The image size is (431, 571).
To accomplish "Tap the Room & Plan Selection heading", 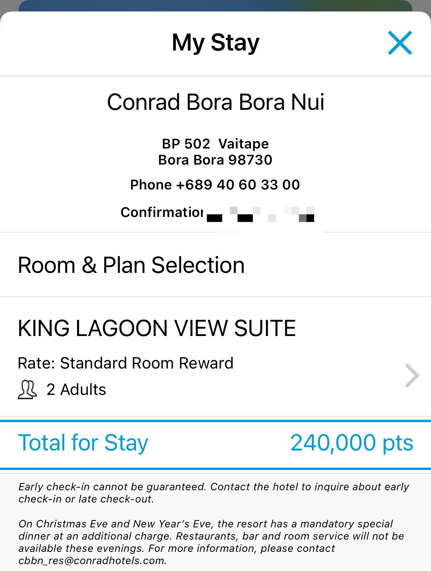I will (x=131, y=265).
